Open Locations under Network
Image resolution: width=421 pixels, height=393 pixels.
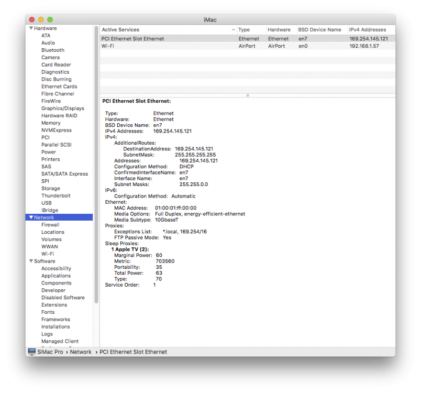click(x=53, y=232)
